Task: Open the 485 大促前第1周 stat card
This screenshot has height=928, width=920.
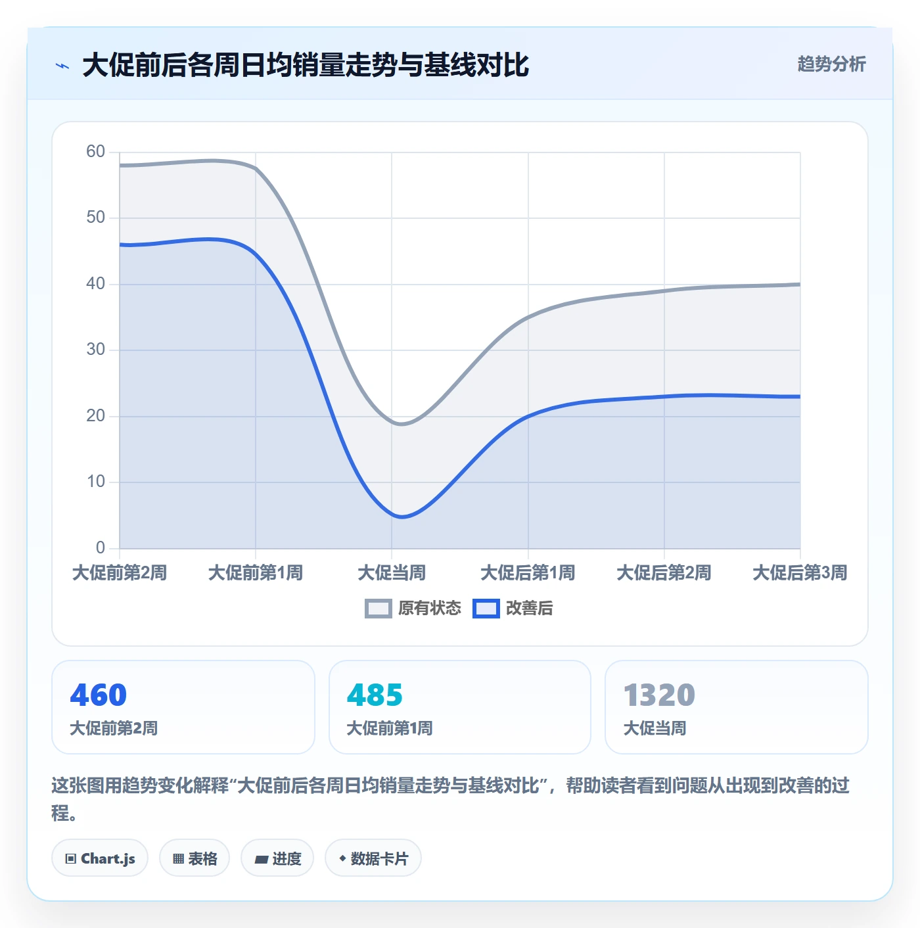Action: [x=460, y=707]
